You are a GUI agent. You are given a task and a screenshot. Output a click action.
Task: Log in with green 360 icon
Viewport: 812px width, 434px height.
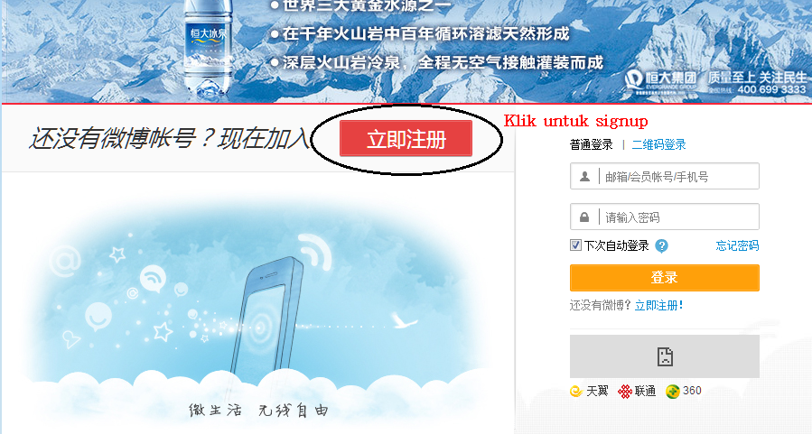coord(672,392)
